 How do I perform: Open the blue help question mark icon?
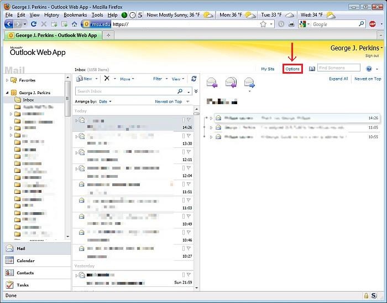[x=369, y=69]
